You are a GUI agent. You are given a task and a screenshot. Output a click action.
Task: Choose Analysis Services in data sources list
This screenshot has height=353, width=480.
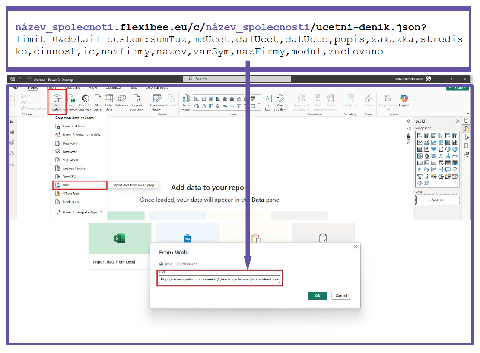pyautogui.click(x=79, y=169)
